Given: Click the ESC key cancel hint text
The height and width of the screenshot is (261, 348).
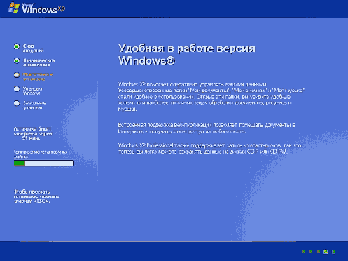Looking at the screenshot, I should pyautogui.click(x=36, y=196).
